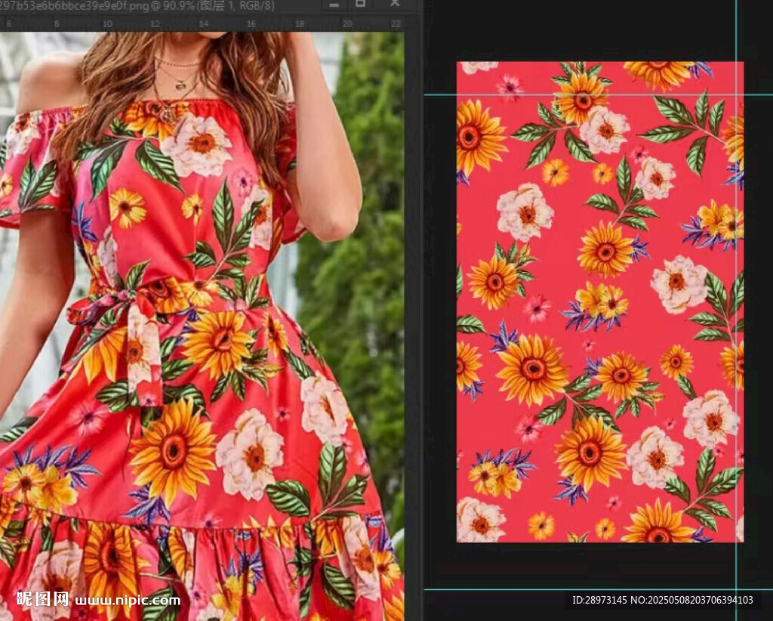Maximize the floating document window

361,5
